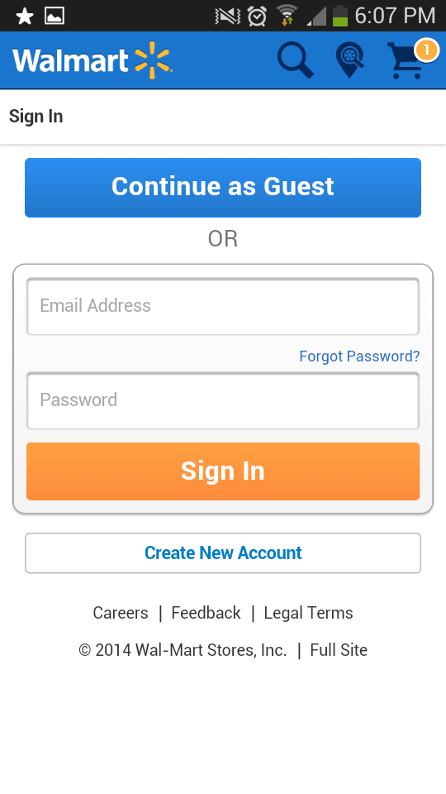Select Create New Account
The image size is (446, 794).
tap(223, 553)
